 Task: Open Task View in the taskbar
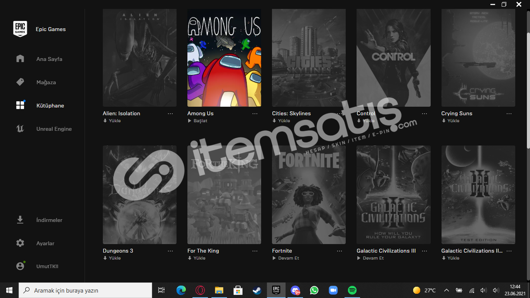[161, 290]
